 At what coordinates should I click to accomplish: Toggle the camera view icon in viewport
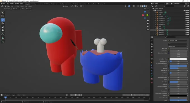click(148, 27)
